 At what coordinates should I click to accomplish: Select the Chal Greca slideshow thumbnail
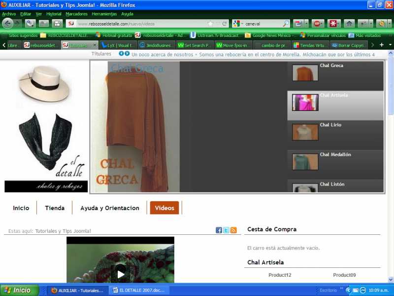(x=305, y=73)
